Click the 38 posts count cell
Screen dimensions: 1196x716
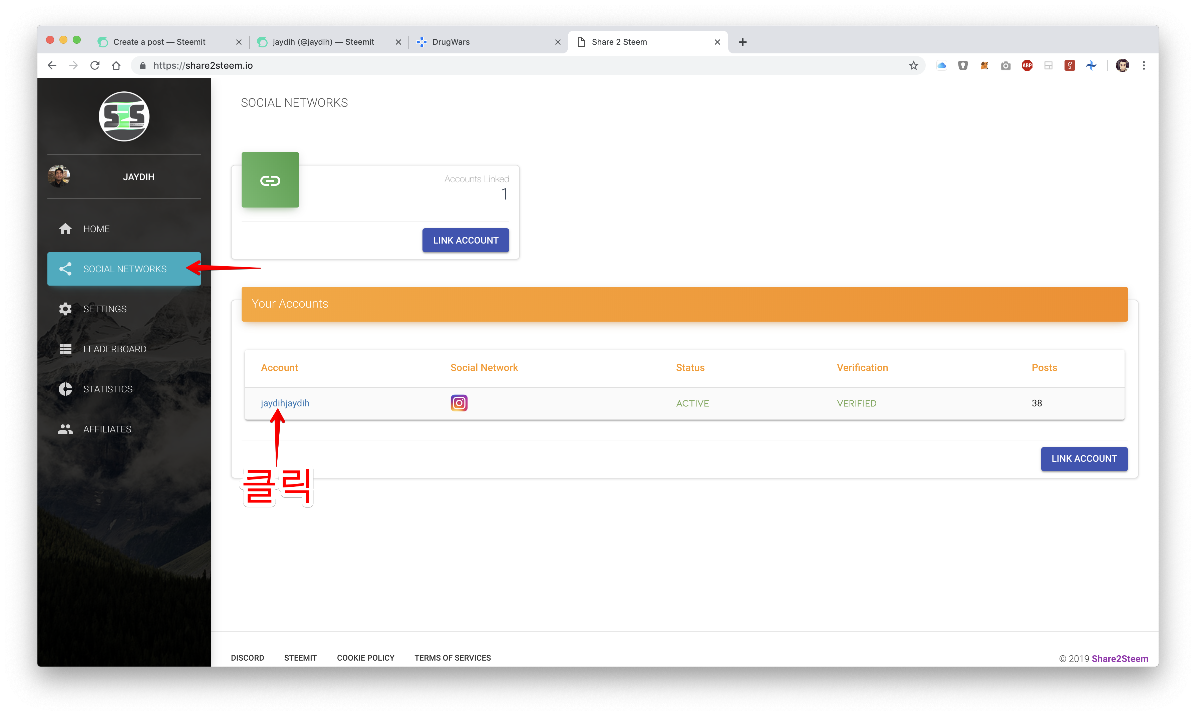click(x=1037, y=403)
